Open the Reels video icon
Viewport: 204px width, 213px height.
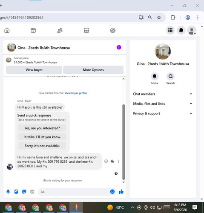click(33, 30)
